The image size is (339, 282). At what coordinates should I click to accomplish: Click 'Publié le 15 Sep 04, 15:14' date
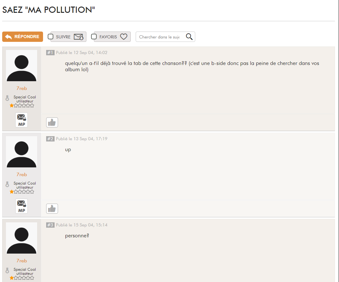(81, 225)
